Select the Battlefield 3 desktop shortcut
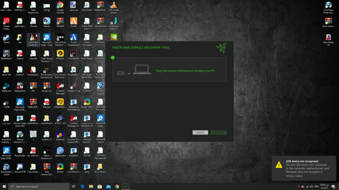This screenshot has height=190, width=339. click(6, 55)
